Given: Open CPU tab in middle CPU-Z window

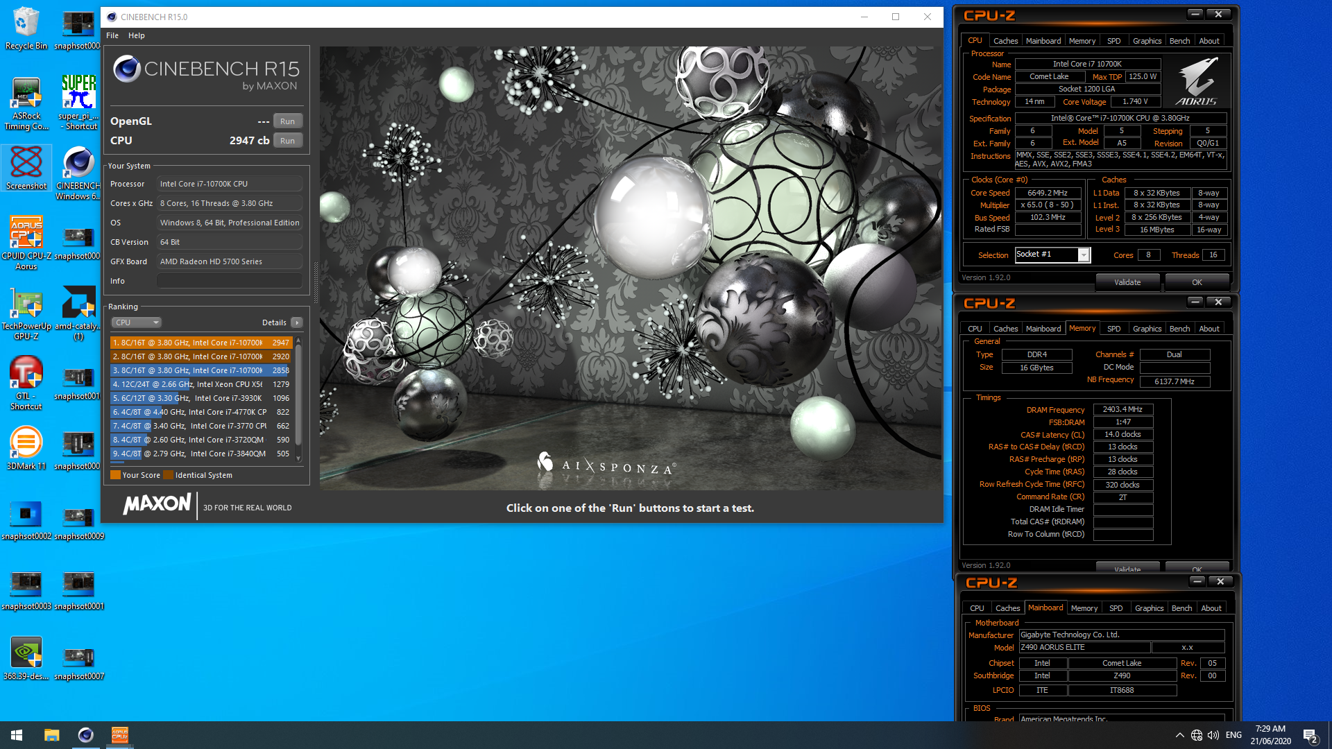Looking at the screenshot, I should point(975,329).
